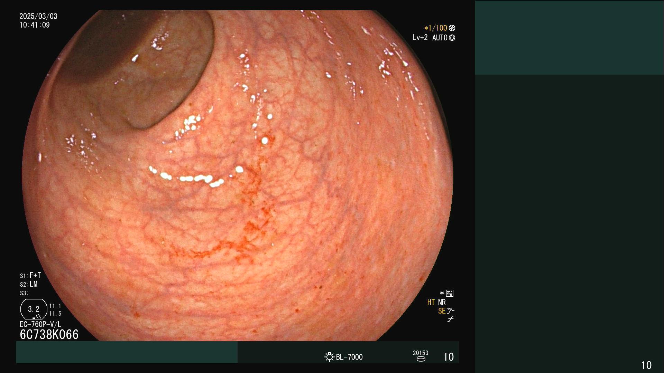Click the masked patient info bar below image

click(127, 352)
